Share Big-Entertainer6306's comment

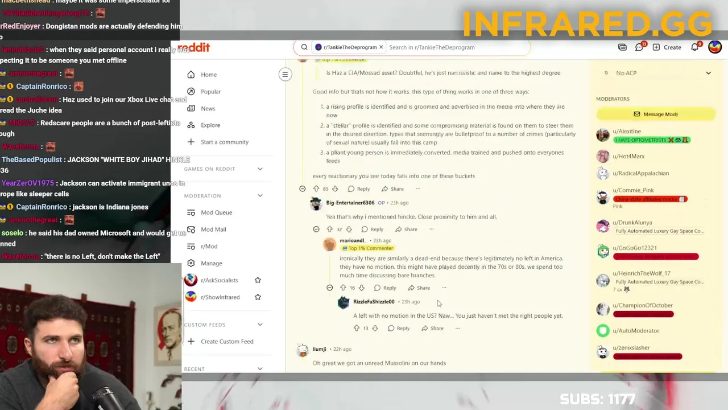(406, 229)
